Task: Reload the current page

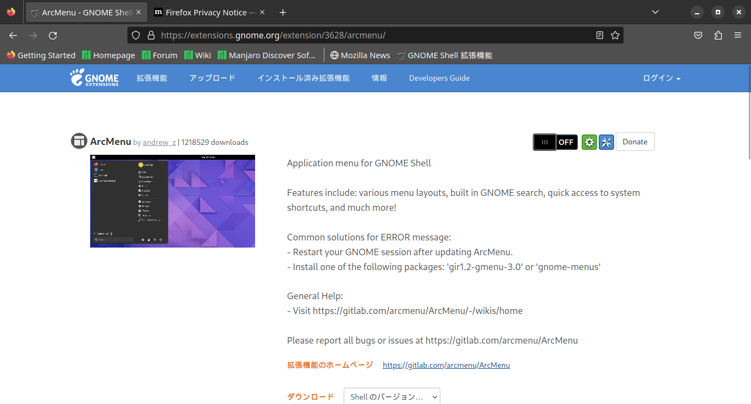Action: 53,35
